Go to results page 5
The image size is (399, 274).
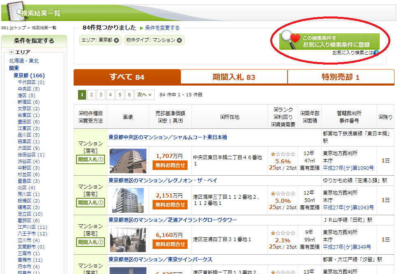click(x=120, y=95)
